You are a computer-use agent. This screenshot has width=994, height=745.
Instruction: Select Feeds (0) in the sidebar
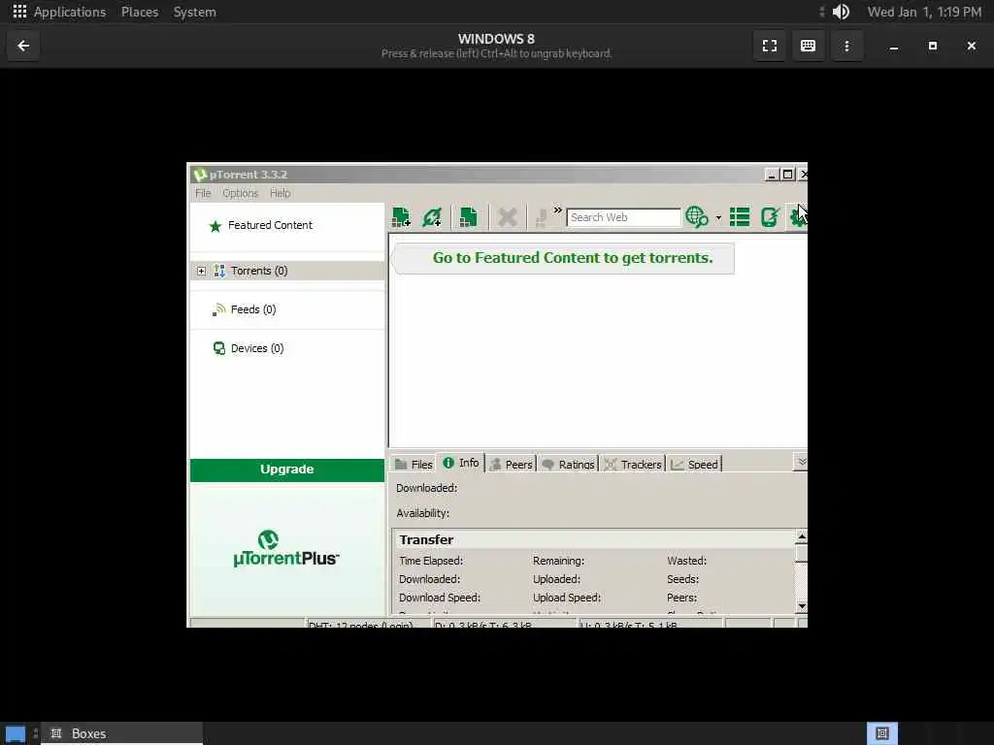[253, 309]
